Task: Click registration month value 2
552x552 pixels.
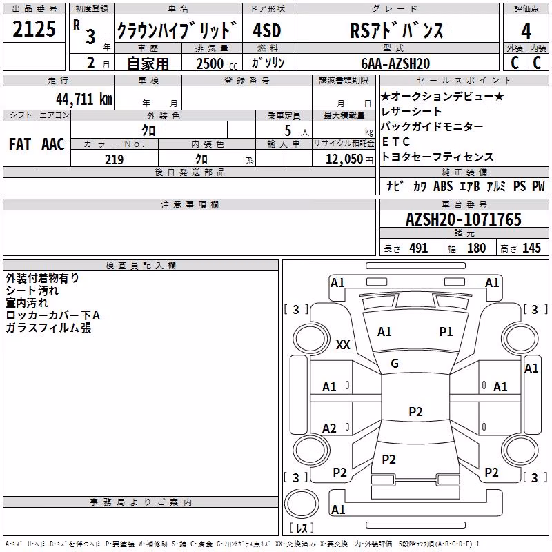Action: click(x=91, y=63)
